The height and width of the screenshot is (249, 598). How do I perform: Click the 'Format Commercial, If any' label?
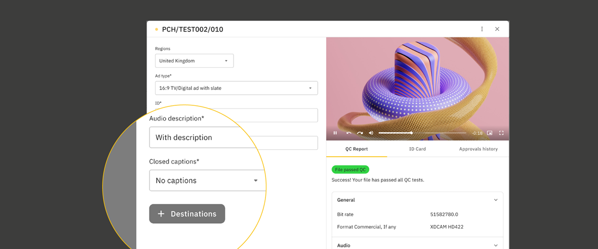tap(367, 227)
